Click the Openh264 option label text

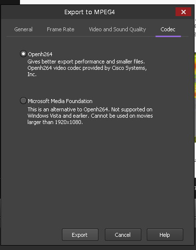point(40,54)
